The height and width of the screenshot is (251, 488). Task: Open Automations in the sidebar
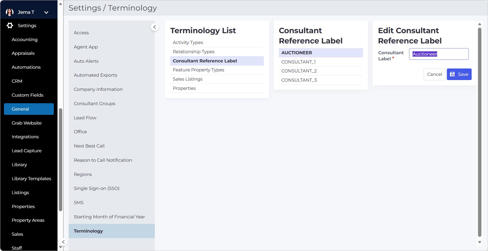26,67
